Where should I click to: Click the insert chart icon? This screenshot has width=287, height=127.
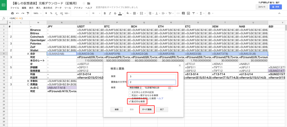(188, 13)
